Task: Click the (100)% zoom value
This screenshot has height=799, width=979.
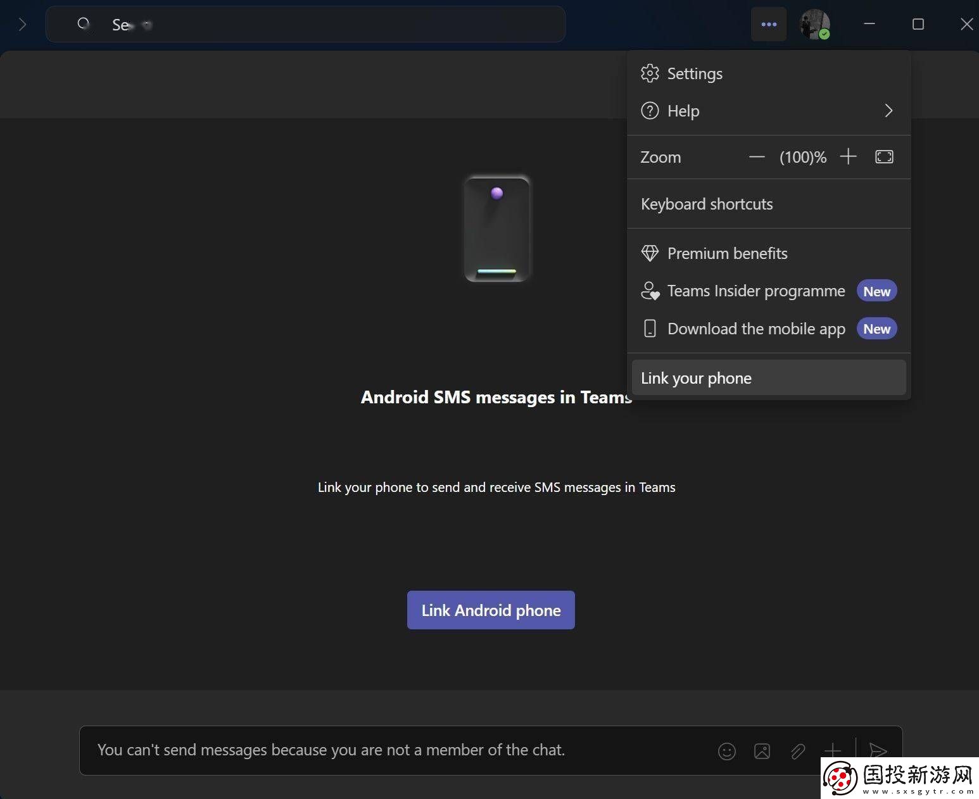Action: 803,157
